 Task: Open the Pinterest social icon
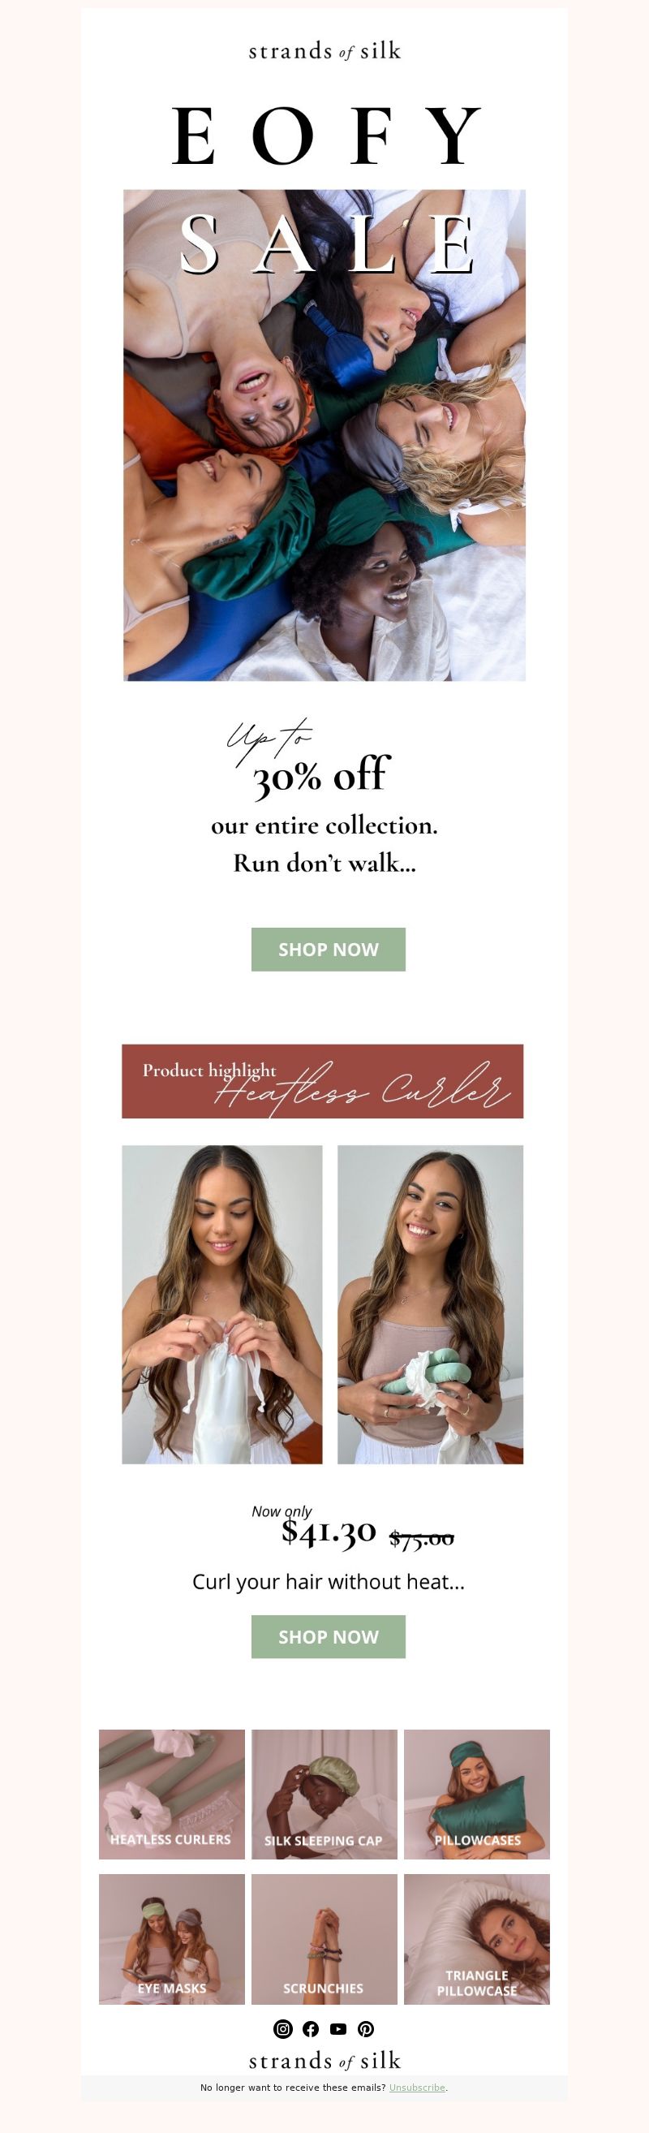[365, 2028]
